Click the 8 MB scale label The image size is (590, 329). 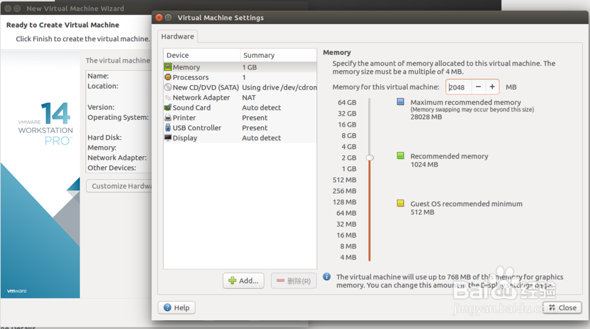(x=348, y=246)
